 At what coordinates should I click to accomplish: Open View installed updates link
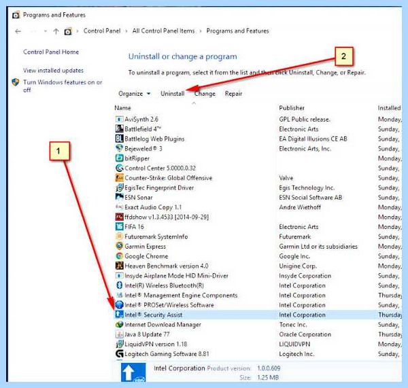coord(53,71)
